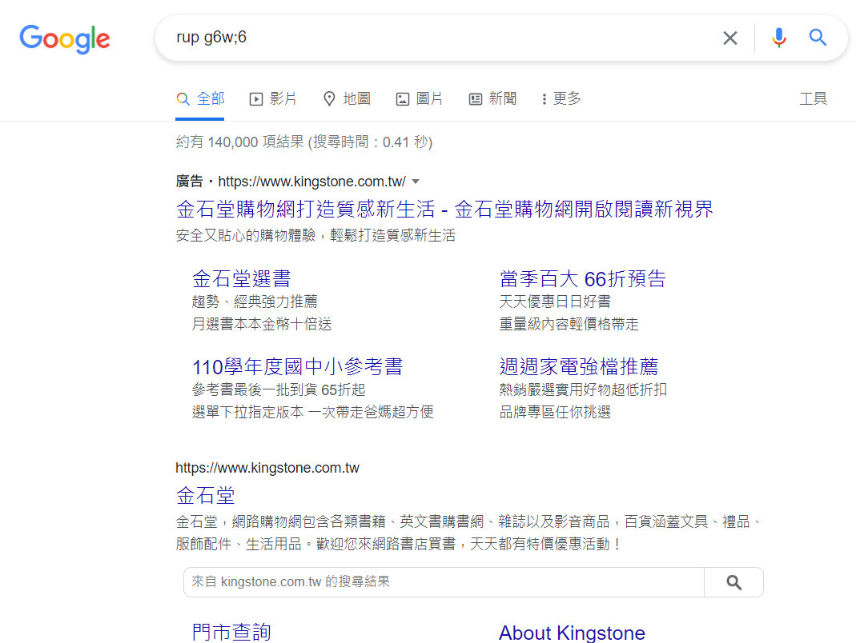Open the 週週家電強檔推薦 sitelink
This screenshot has height=643, width=856.
click(x=579, y=366)
